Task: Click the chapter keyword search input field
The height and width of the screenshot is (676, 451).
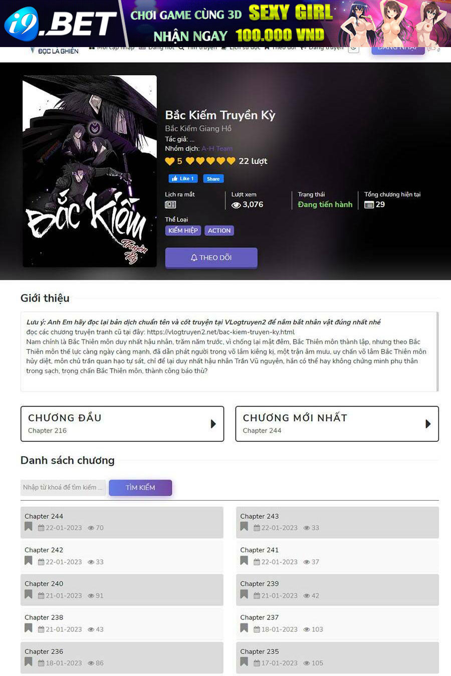Action: pos(63,488)
